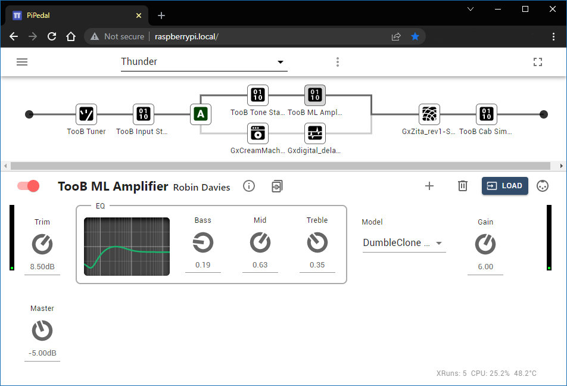The width and height of the screenshot is (567, 386).
Task: Edit the Treble value 0.35
Action: point(317,265)
